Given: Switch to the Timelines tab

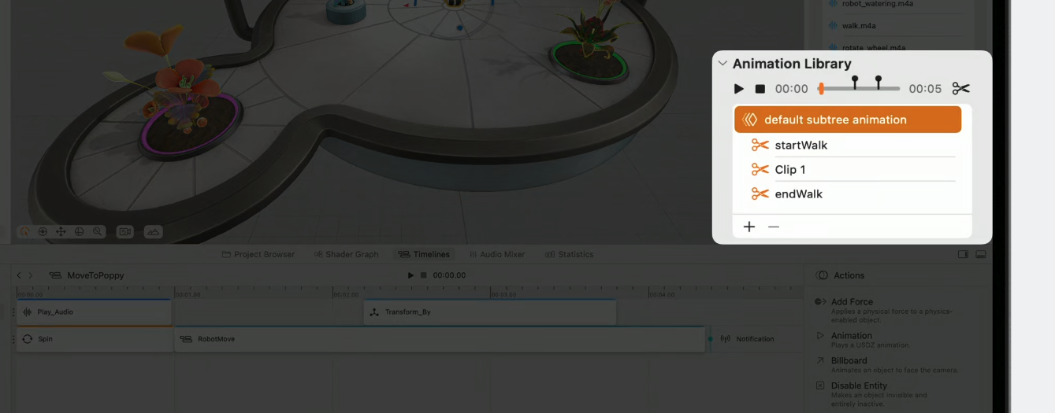Looking at the screenshot, I should pyautogui.click(x=424, y=254).
